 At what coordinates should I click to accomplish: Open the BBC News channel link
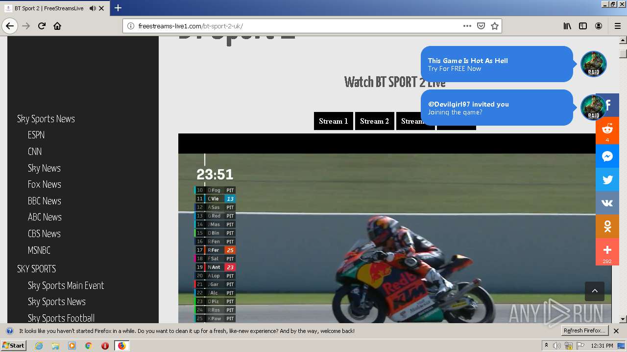[x=45, y=201]
